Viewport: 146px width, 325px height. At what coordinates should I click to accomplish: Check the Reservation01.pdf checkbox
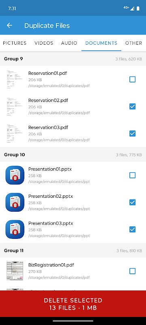(x=132, y=79)
